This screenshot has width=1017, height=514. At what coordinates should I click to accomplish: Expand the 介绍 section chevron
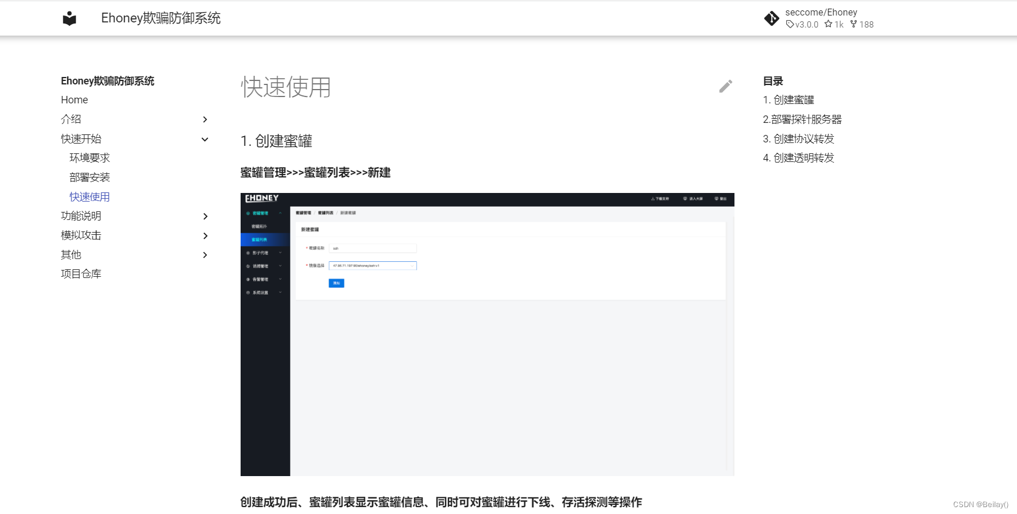(205, 119)
